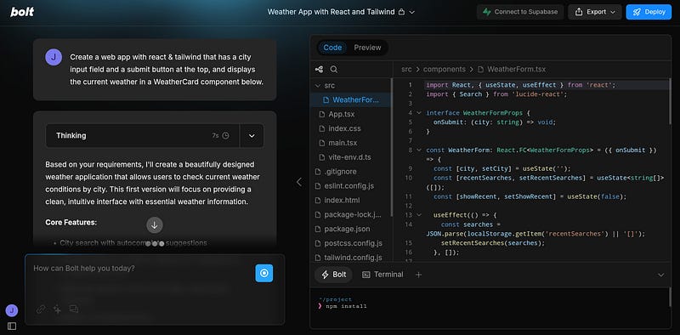Click the J user avatar at bottom left
This screenshot has height=335, width=680.
click(x=12, y=310)
